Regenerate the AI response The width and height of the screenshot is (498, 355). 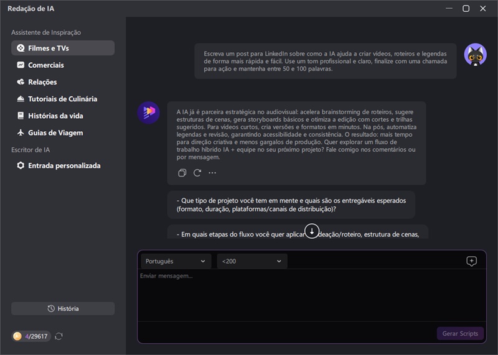pyautogui.click(x=197, y=173)
